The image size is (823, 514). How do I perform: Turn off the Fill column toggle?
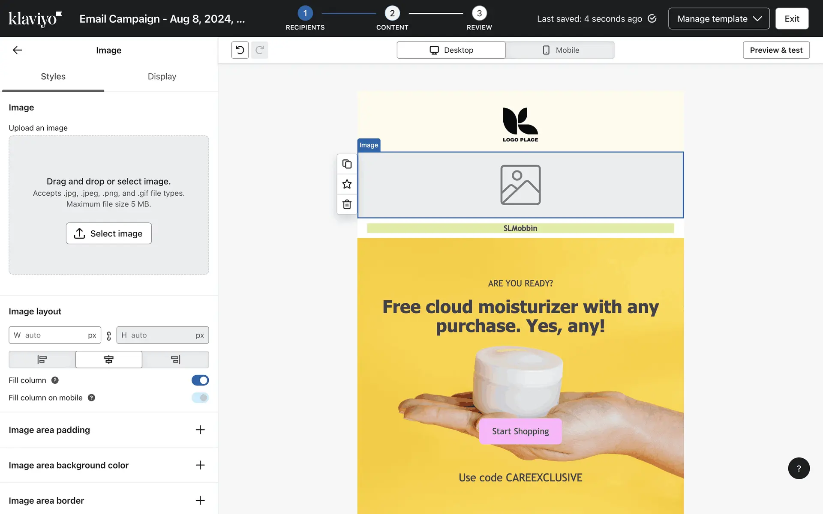point(200,380)
